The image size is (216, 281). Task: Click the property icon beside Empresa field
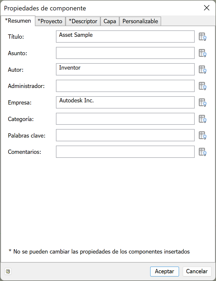[203, 102]
